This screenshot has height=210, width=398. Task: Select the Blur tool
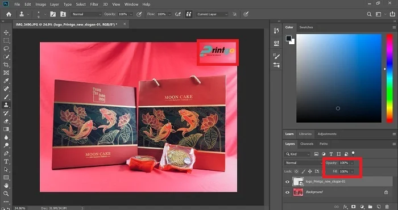pos(6,137)
